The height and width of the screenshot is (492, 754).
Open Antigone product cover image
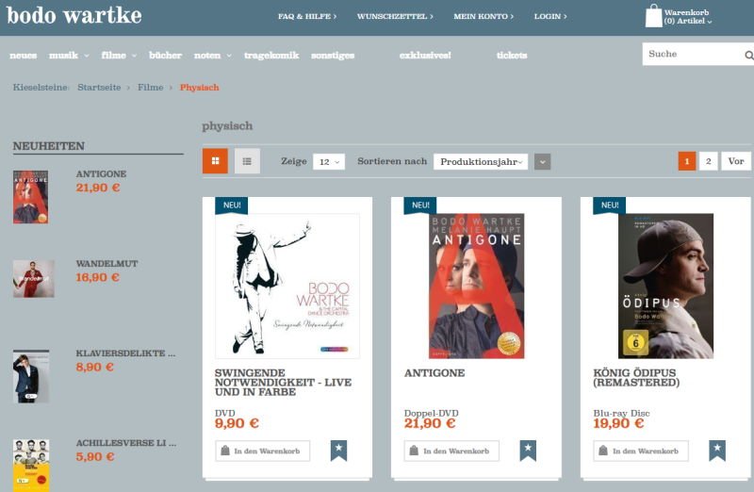[x=477, y=287]
